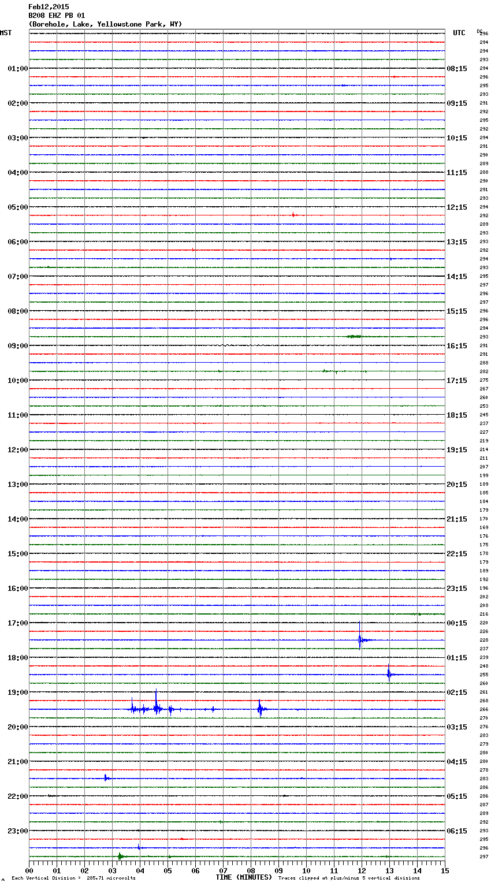This screenshot has height=886, width=491.
Task: Select the '14:00' MST time label
Action: (18, 519)
